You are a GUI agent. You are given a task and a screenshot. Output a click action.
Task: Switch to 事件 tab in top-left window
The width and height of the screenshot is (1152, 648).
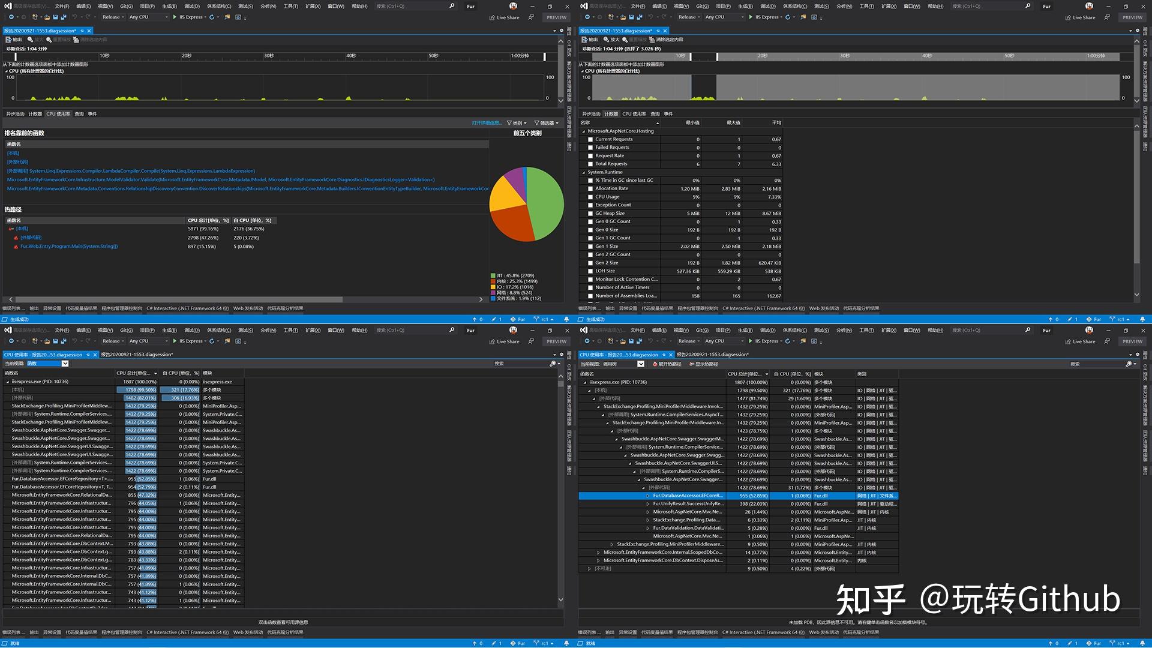click(x=92, y=114)
